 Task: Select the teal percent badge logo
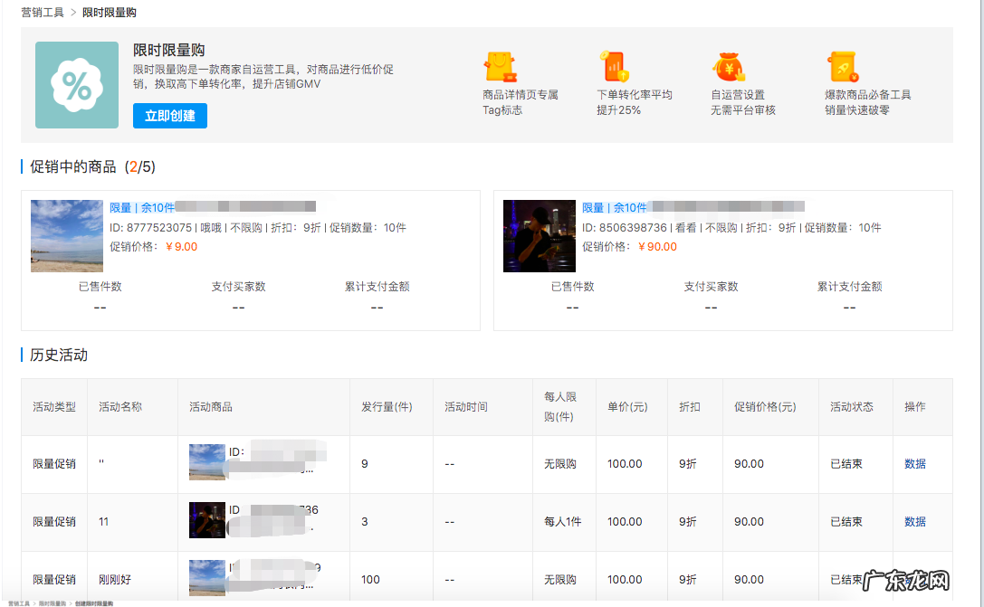(x=76, y=85)
